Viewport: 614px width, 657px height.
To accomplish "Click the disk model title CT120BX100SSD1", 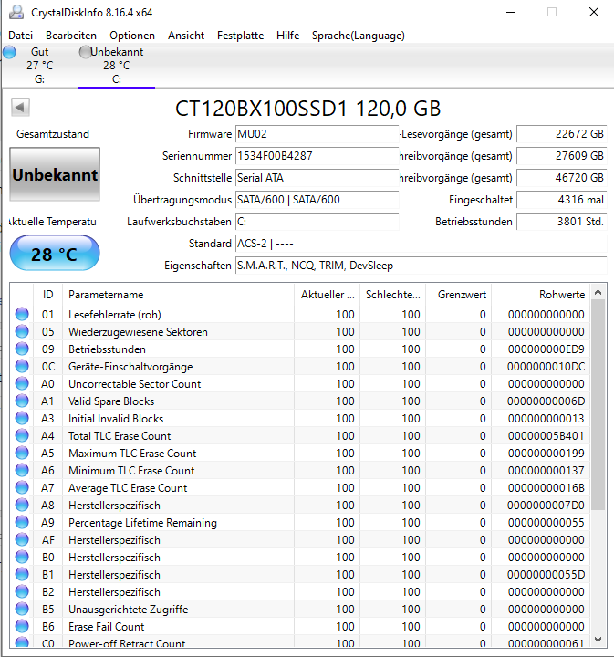I will pos(307,108).
